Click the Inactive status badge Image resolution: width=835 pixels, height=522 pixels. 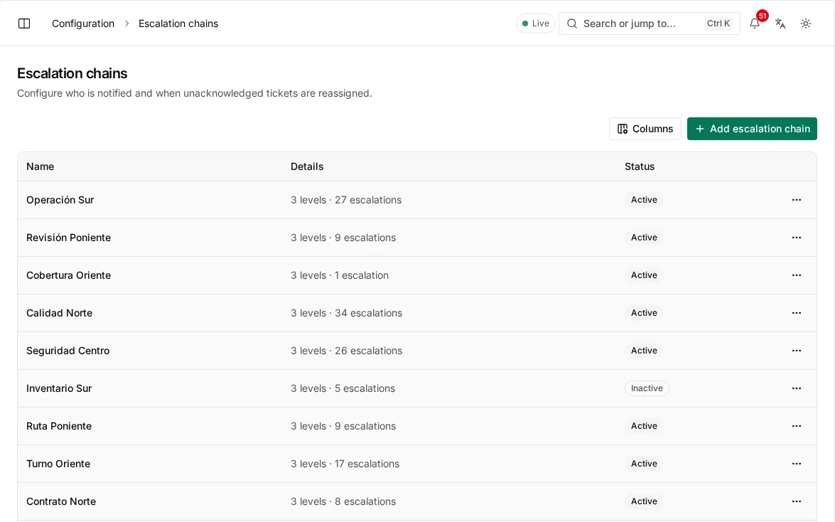[x=647, y=388]
